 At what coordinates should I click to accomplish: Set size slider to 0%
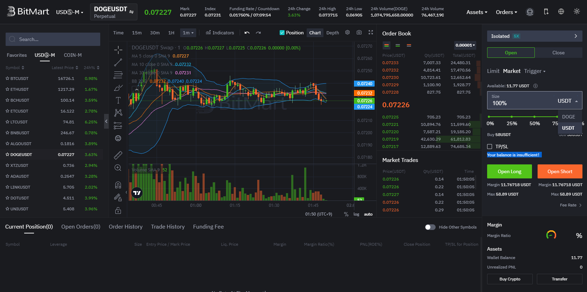(489, 117)
